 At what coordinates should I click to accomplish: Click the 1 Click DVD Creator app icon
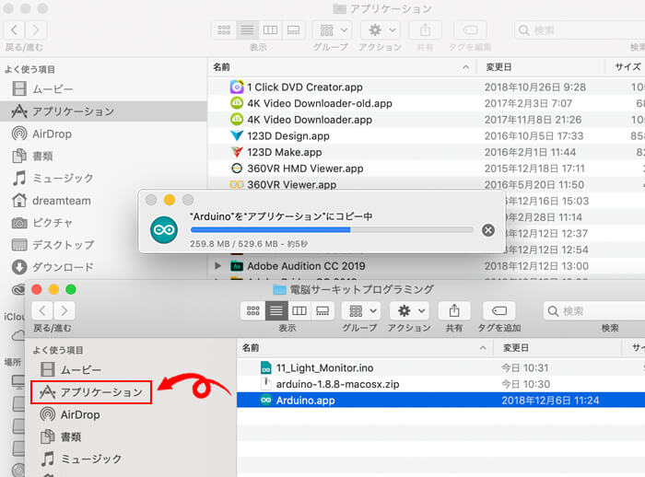(237, 87)
